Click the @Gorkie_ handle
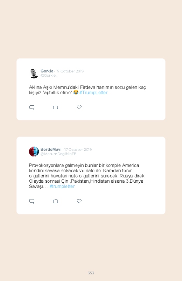Image resolution: width=182 pixels, height=281 pixels. coord(49,76)
